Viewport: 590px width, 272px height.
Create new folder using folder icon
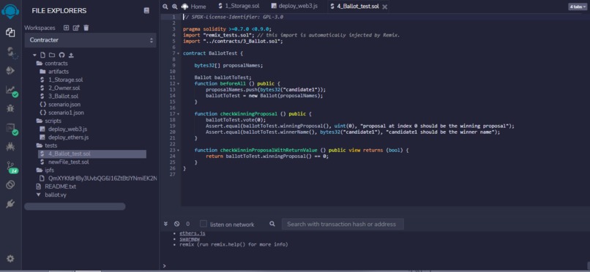tap(52, 56)
